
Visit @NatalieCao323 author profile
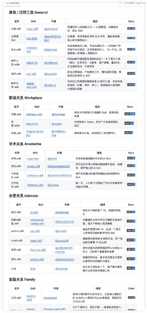65,259
